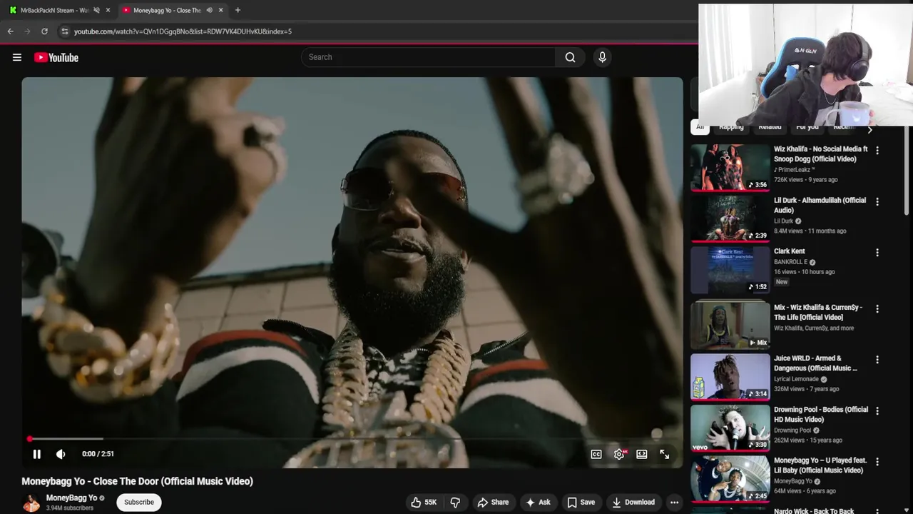Image resolution: width=913 pixels, height=514 pixels.
Task: Start voice search with microphone icon
Action: (x=602, y=57)
